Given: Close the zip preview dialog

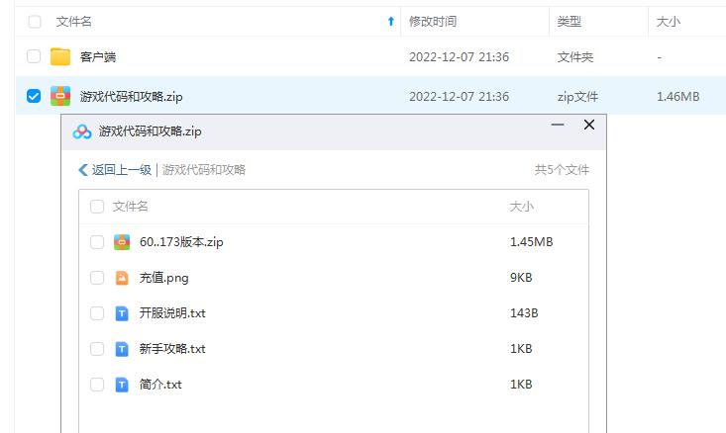Looking at the screenshot, I should click(589, 126).
